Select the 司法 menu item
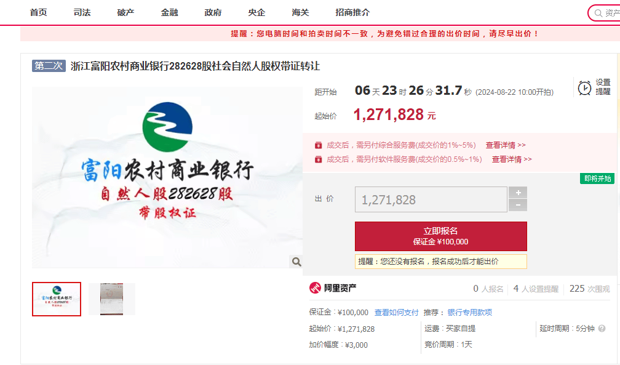 (x=82, y=12)
